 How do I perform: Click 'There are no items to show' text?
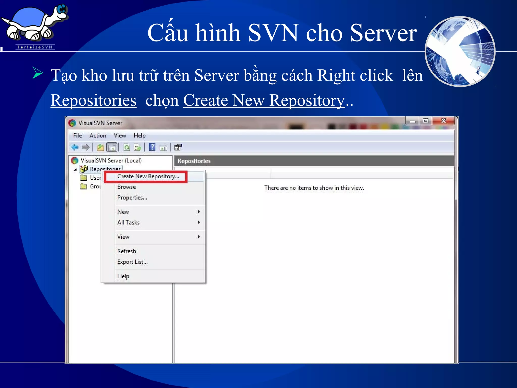pos(314,188)
